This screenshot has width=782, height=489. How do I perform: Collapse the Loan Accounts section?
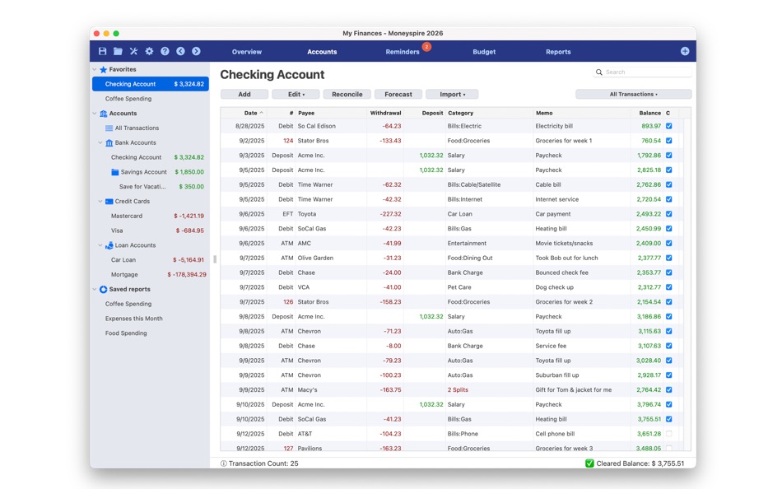point(100,244)
